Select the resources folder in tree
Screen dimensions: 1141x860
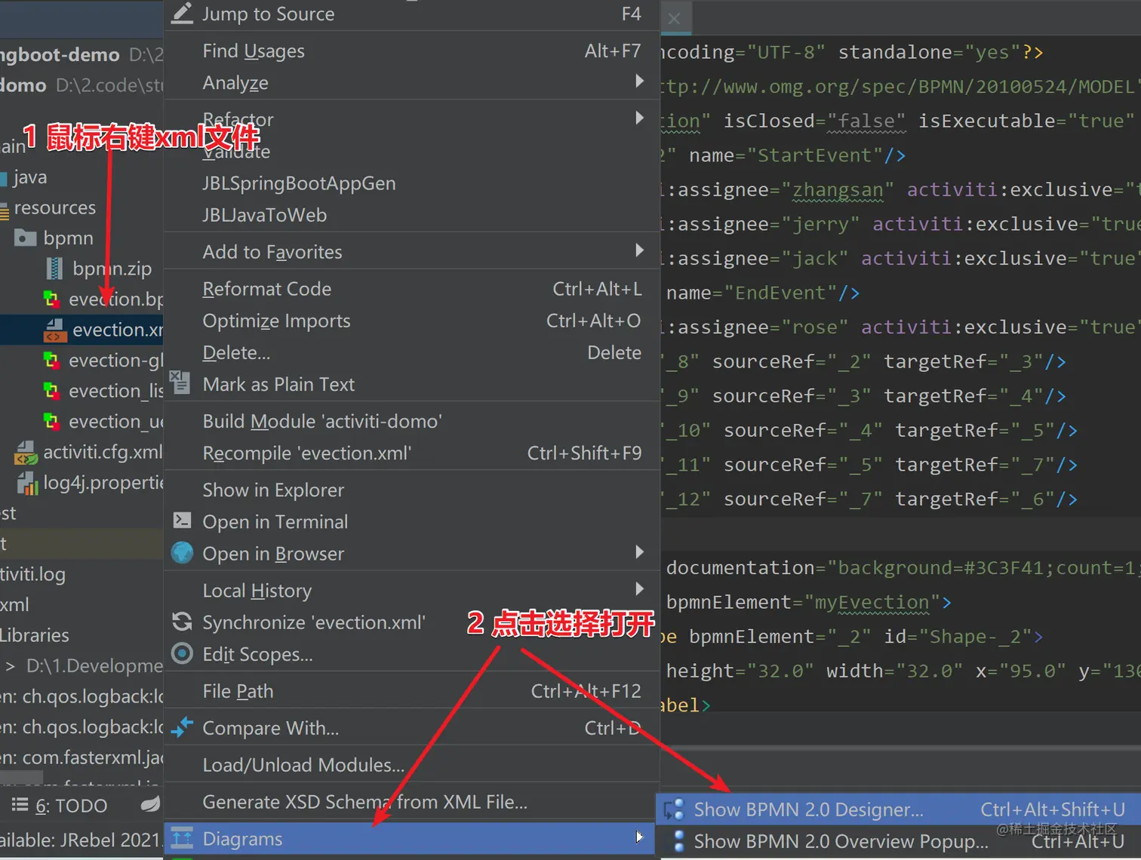[54, 207]
